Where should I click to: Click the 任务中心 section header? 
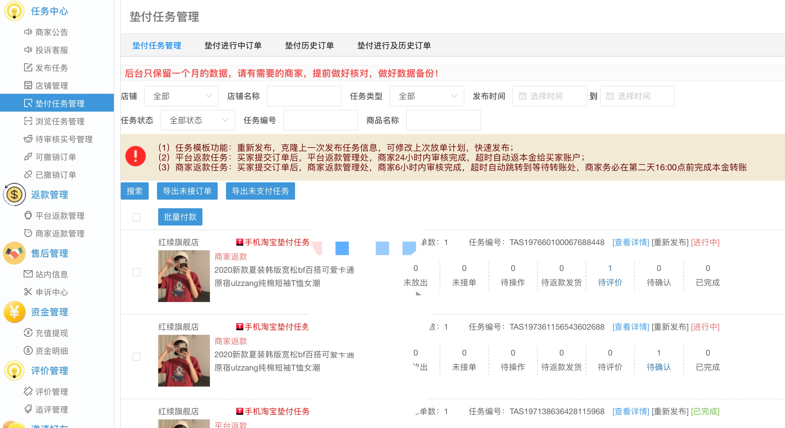pos(49,11)
